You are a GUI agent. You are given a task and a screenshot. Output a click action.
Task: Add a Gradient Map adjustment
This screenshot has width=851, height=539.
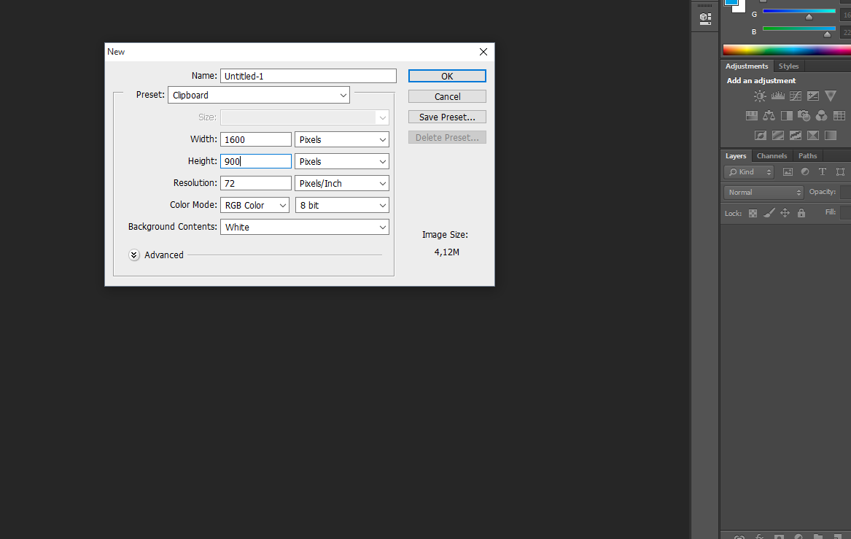click(x=831, y=135)
